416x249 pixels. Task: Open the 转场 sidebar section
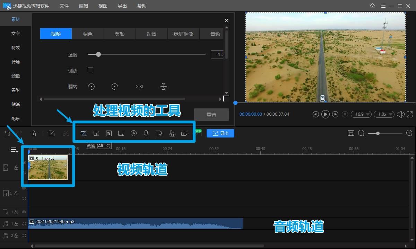click(16, 62)
